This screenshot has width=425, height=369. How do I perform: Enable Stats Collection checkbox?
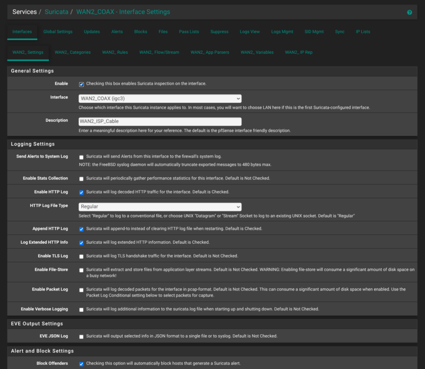81,179
